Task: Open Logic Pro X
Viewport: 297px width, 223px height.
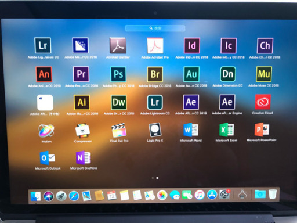Action: point(155,130)
